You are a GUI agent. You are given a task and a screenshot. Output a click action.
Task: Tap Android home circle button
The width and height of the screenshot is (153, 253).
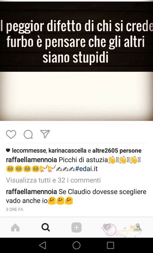coord(76,245)
